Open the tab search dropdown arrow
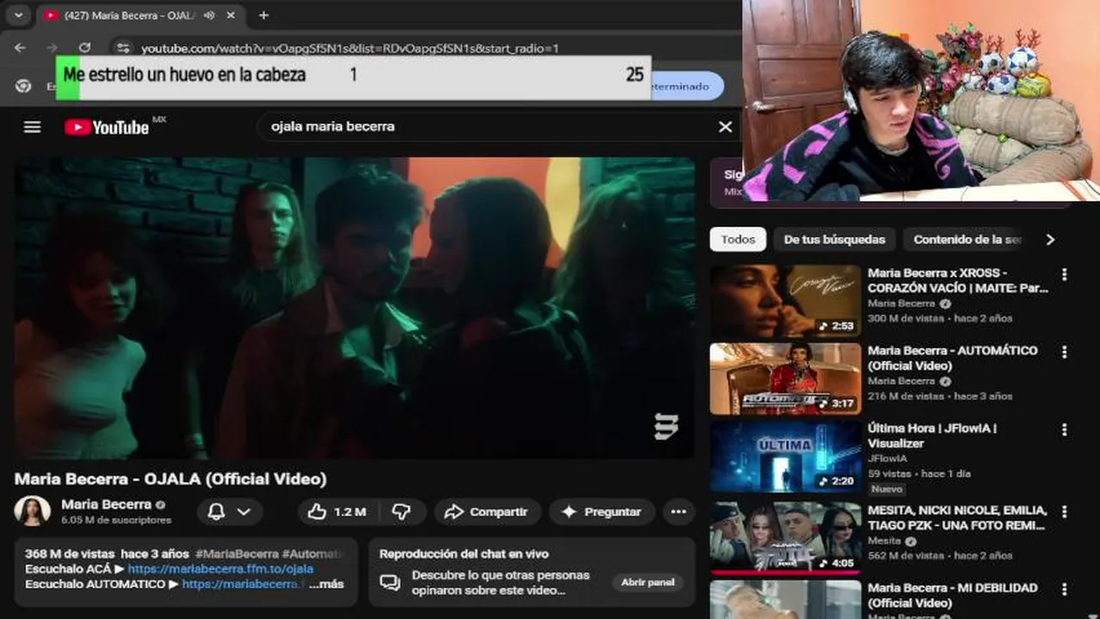Viewport: 1100px width, 619px height. click(18, 15)
